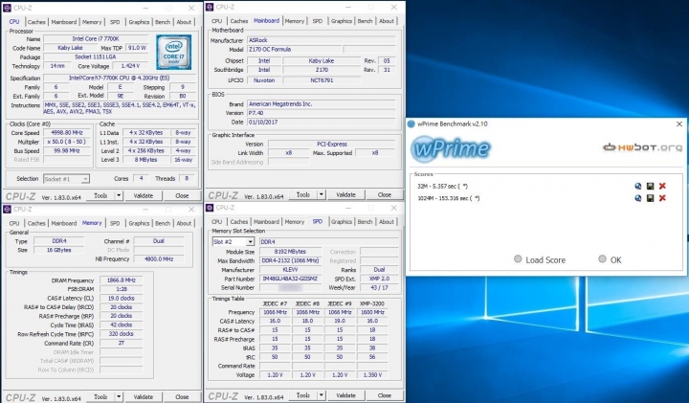The width and height of the screenshot is (689, 403).
Task: Click Close button in SPD window
Action: (x=385, y=395)
